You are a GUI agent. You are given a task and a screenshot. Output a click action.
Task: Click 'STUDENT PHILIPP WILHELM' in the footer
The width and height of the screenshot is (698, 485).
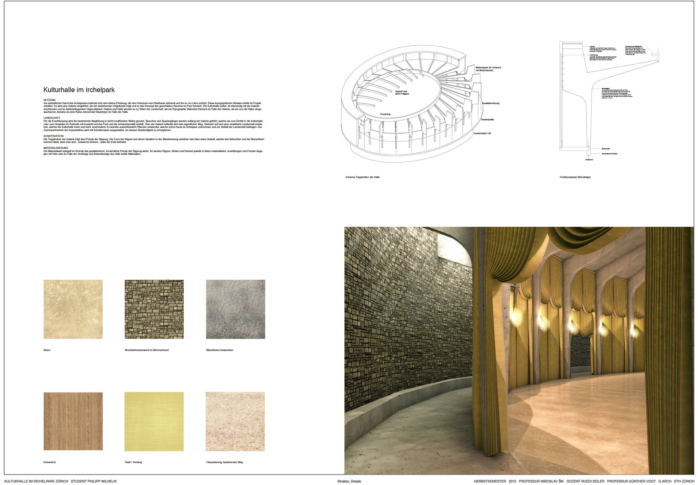(x=94, y=482)
